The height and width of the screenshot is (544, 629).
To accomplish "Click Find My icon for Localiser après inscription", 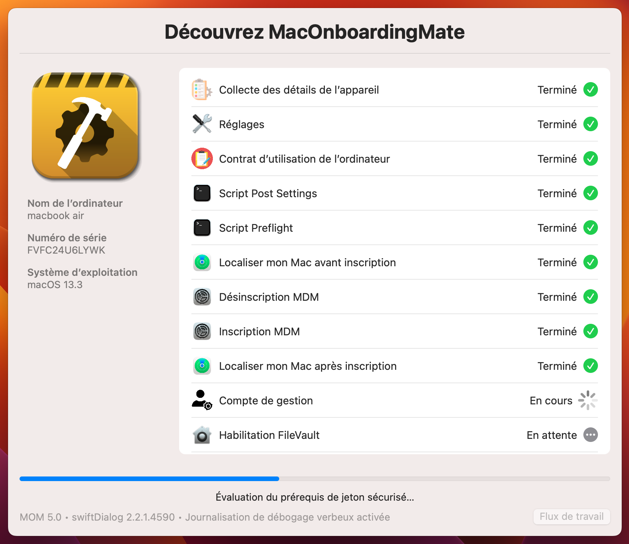I will 202,366.
